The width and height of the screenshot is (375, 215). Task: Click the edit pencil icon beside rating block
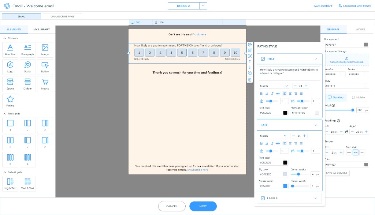250,50
